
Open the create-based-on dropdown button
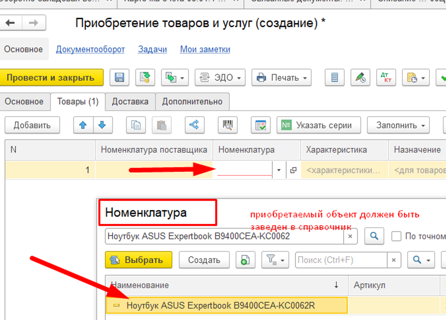tap(175, 78)
